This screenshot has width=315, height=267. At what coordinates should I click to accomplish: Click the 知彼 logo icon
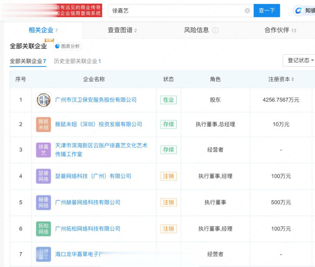(298, 11)
